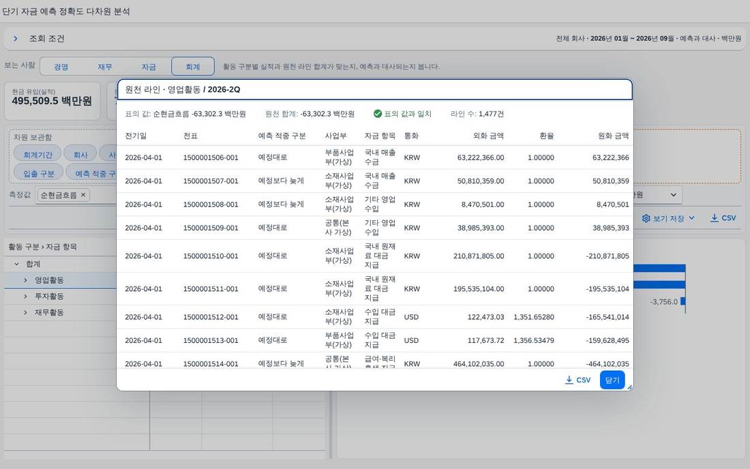Image resolution: width=750 pixels, height=469 pixels.
Task: Click the 외화 금액 column header
Action: click(x=488, y=136)
